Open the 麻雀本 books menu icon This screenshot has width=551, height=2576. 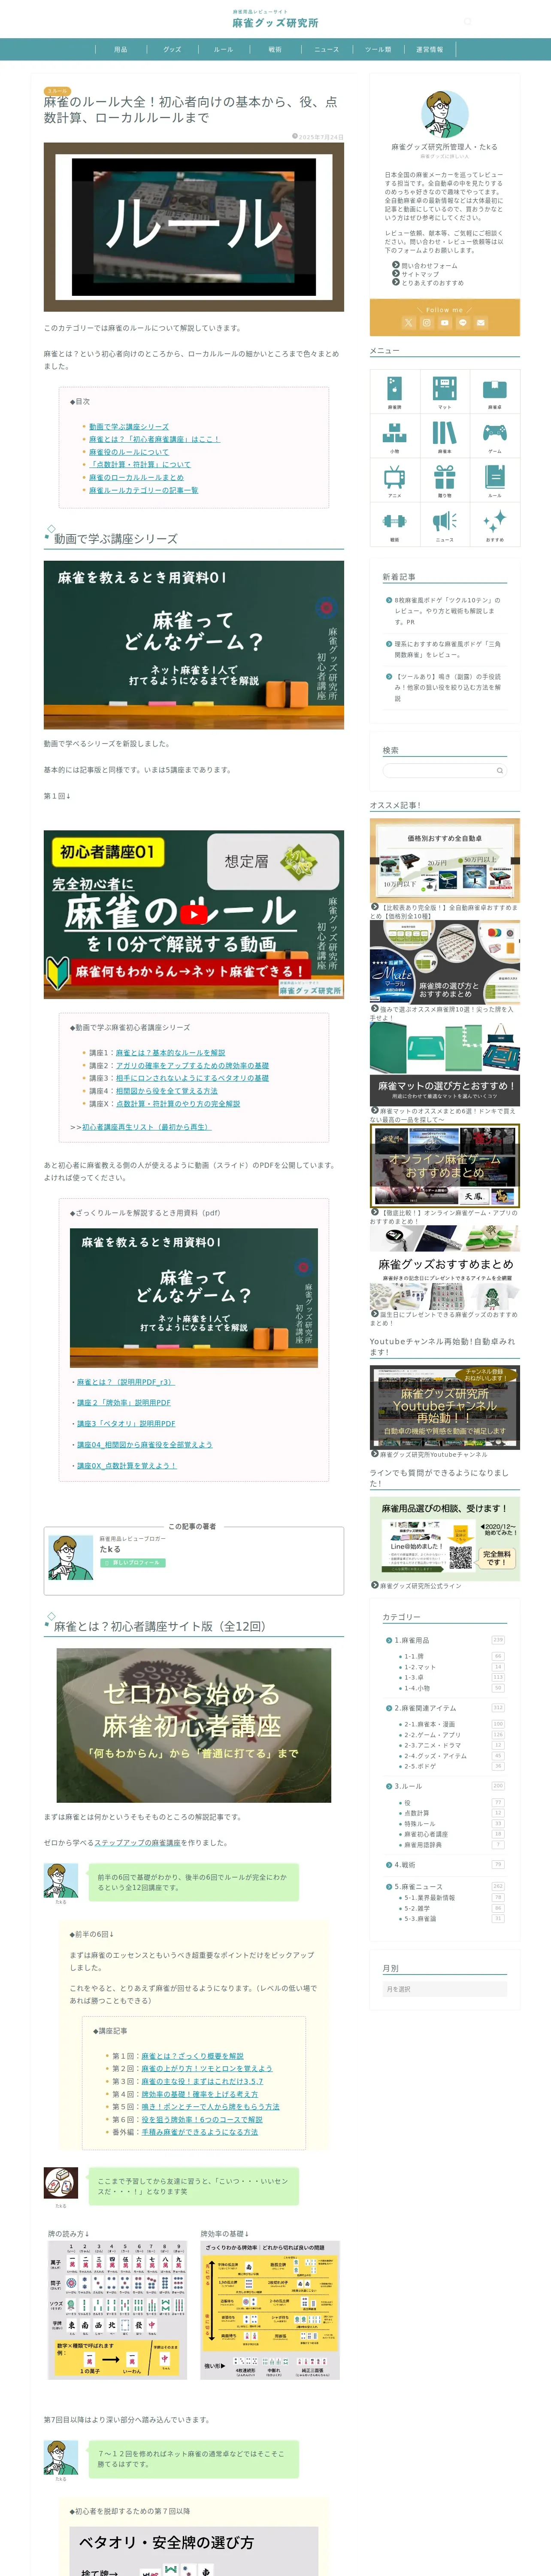click(444, 433)
